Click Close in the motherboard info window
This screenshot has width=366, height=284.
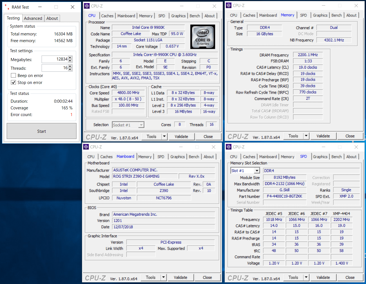tap(207, 277)
